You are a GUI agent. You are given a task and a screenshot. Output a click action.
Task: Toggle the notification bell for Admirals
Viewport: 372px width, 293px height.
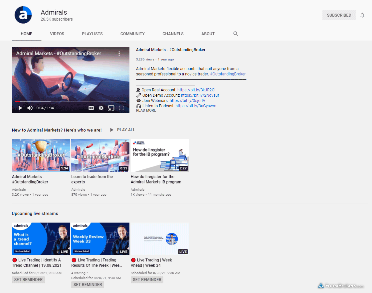362,15
